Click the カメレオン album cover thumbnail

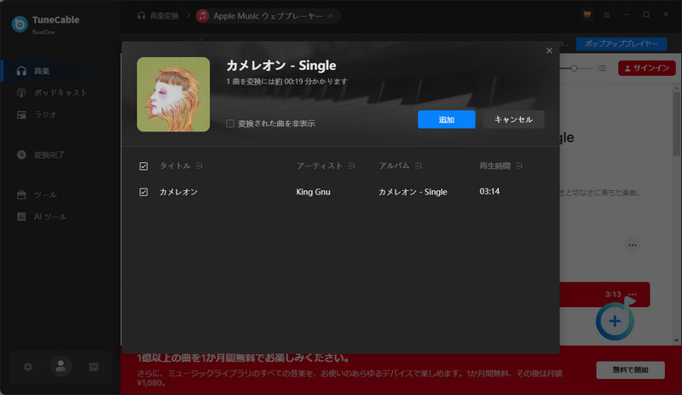point(173,95)
